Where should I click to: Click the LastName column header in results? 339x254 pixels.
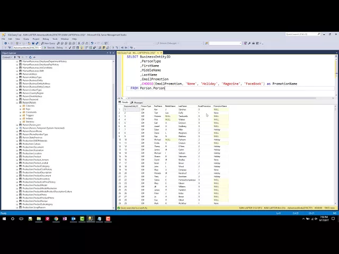(x=182, y=106)
